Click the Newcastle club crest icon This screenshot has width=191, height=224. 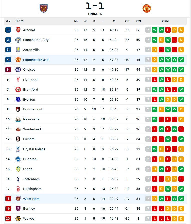[x=18, y=119]
